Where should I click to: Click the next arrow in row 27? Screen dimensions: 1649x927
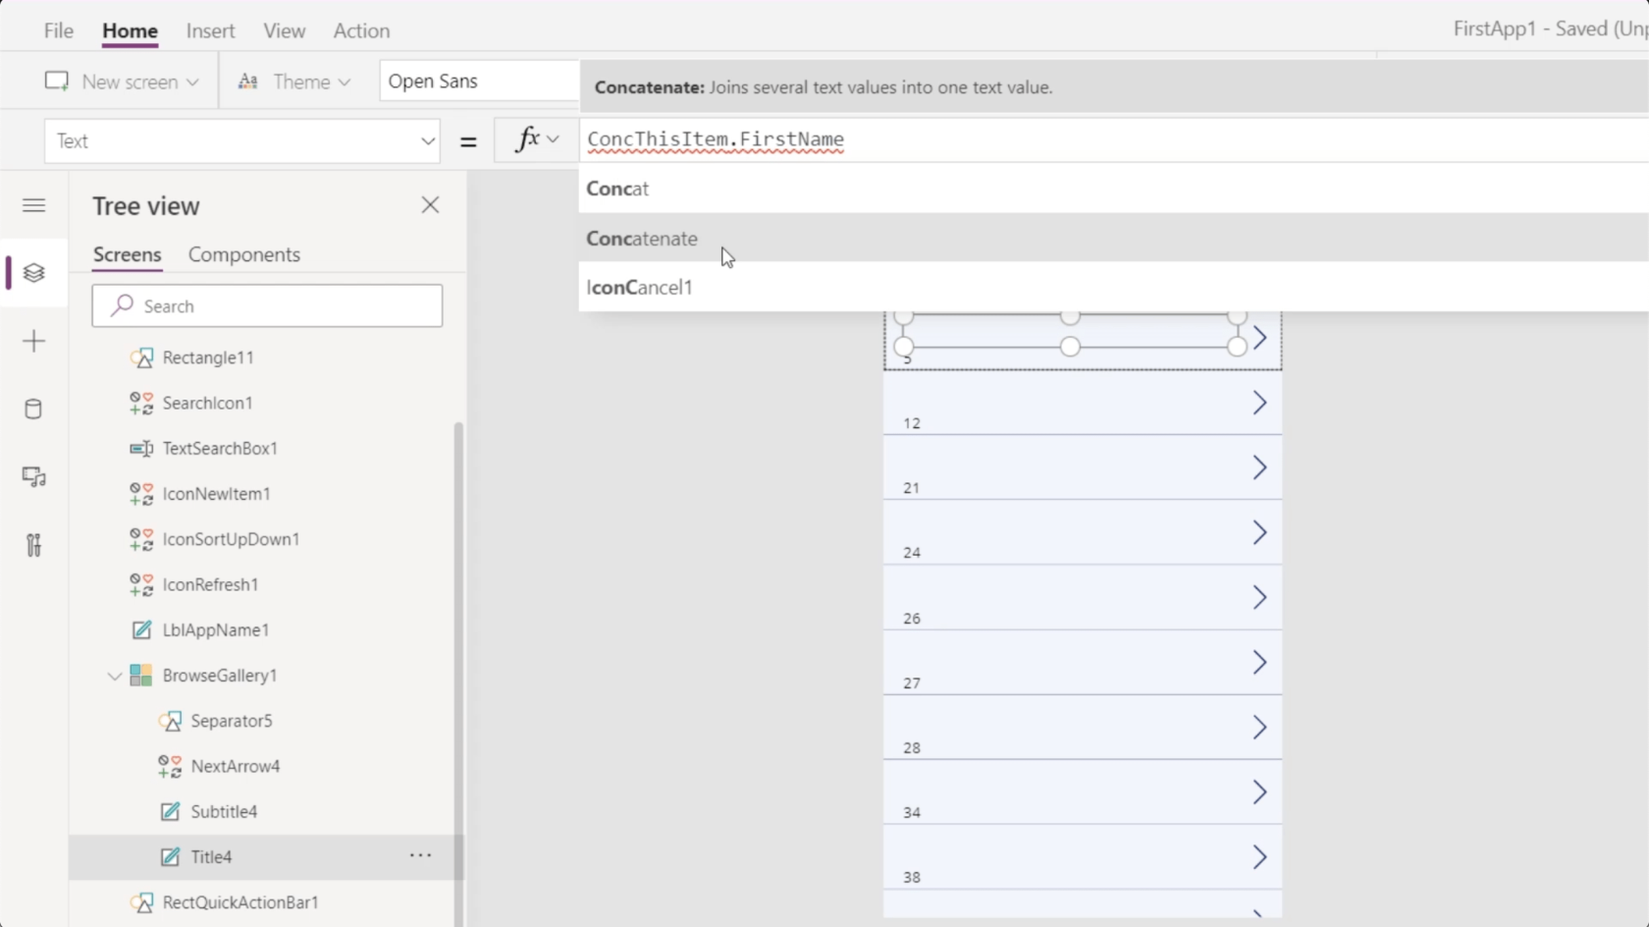1259,662
